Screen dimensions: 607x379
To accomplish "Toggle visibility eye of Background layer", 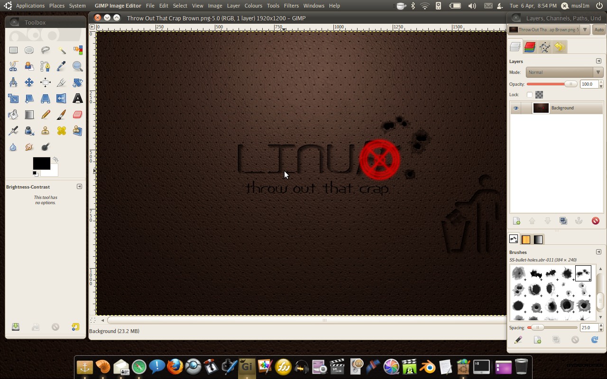I will 516,108.
